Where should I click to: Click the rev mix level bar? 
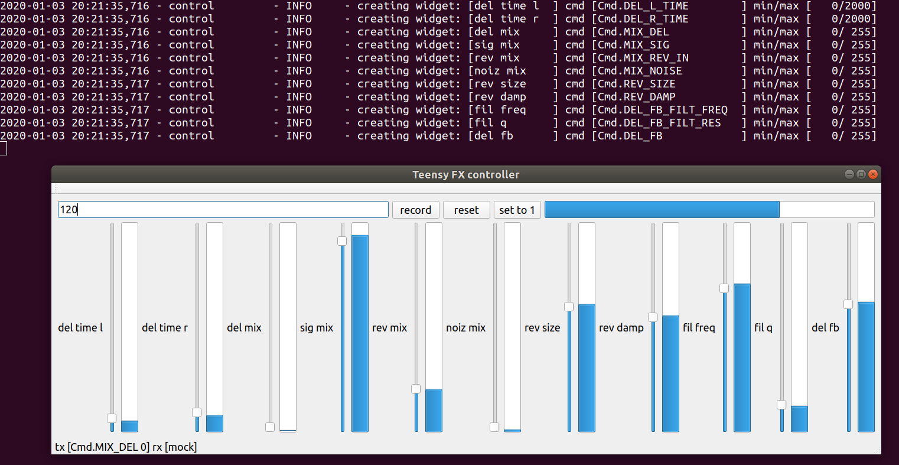[x=434, y=327]
